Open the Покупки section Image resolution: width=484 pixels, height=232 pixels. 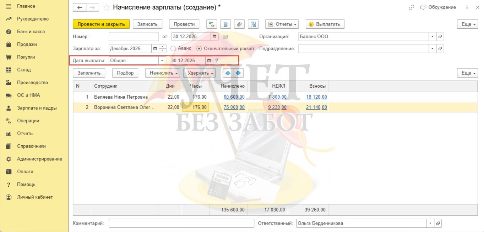pos(26,57)
